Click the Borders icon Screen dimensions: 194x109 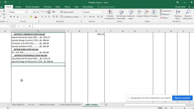click(x=24, y=17)
